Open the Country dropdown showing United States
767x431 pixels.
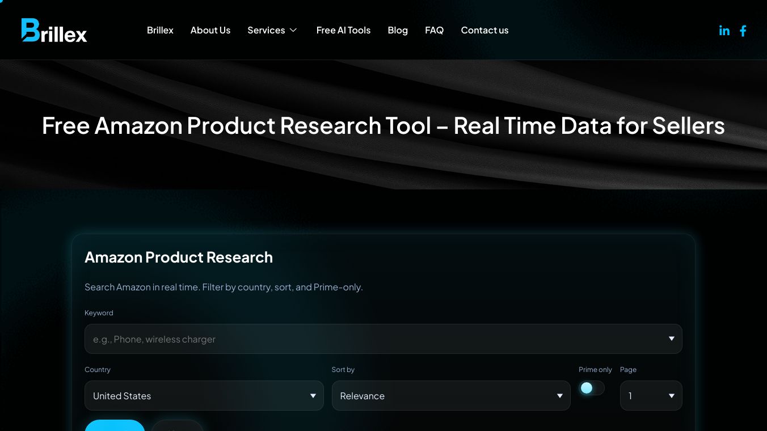click(x=204, y=396)
